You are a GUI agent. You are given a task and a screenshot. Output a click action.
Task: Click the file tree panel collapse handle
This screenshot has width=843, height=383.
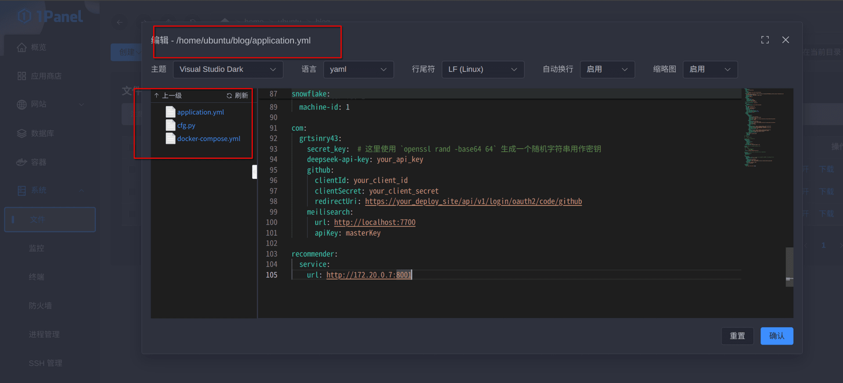[254, 172]
